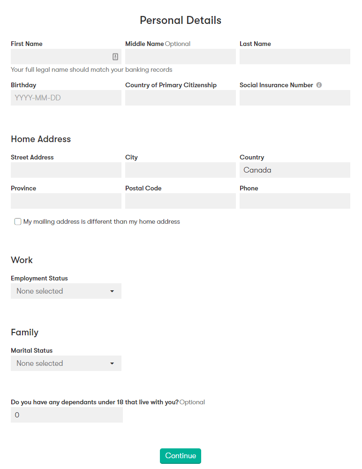Click the Birthday field showing YYYY-MM-DD
This screenshot has width=362, height=469.
[66, 98]
